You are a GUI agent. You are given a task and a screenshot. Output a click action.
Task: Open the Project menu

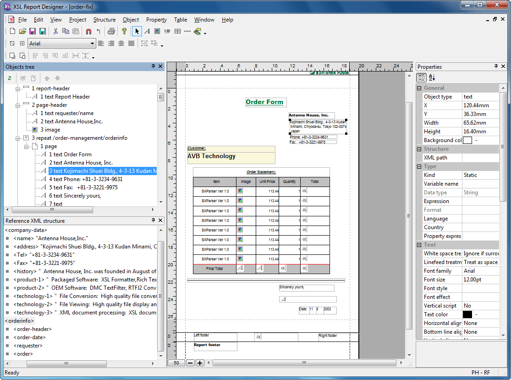tap(77, 20)
